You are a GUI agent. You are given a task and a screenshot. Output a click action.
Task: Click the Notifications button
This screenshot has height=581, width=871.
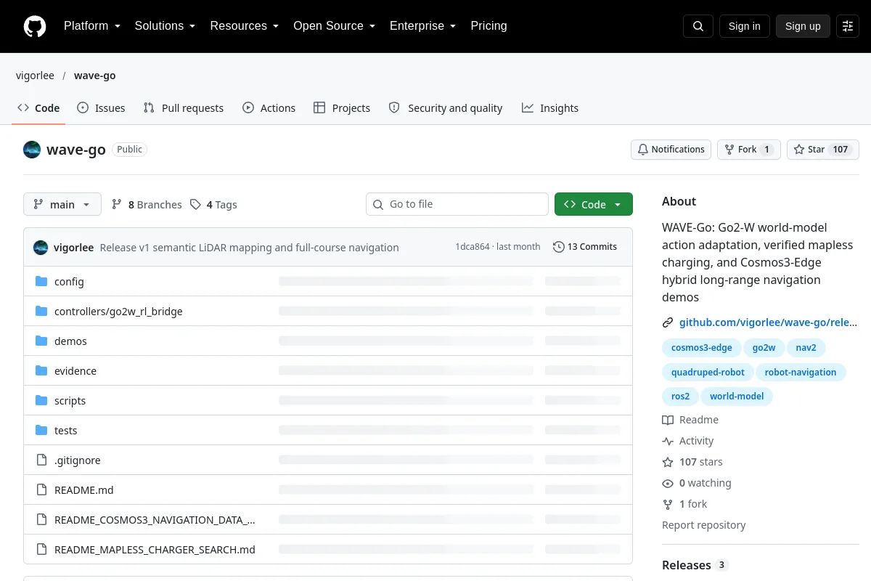pos(671,150)
